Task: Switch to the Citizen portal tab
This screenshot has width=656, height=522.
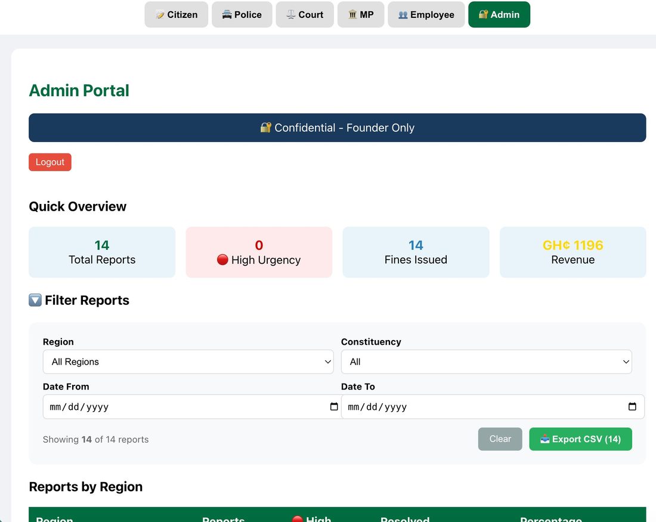Action: (176, 15)
